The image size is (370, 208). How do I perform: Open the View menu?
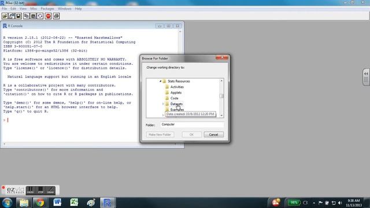coord(23,9)
